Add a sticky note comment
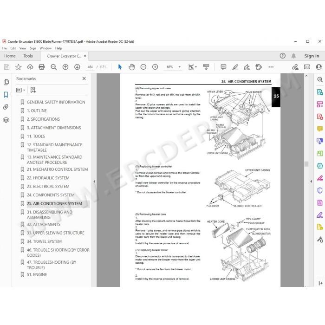This screenshot has width=325, height=325. pyautogui.click(x=223, y=67)
